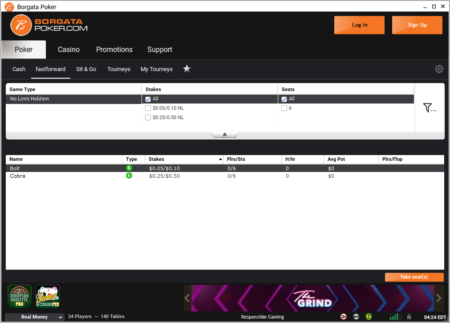Open the favorites star filter
The width and height of the screenshot is (450, 323).
pos(187,69)
